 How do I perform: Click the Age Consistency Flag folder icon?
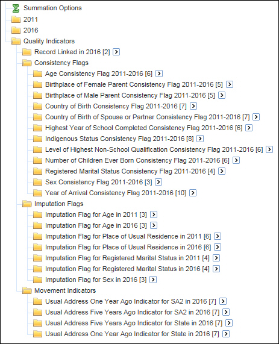(37, 73)
